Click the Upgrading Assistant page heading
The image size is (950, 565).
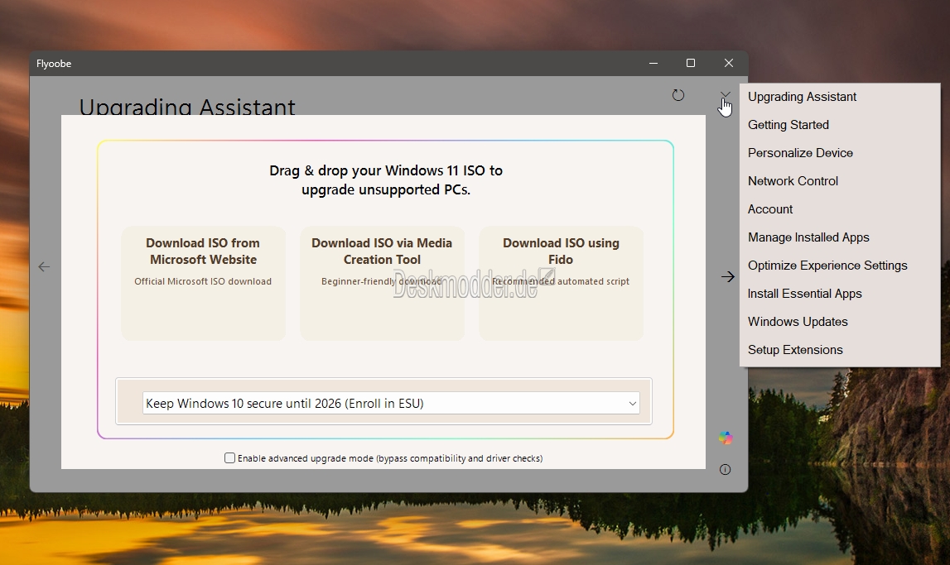coord(187,106)
